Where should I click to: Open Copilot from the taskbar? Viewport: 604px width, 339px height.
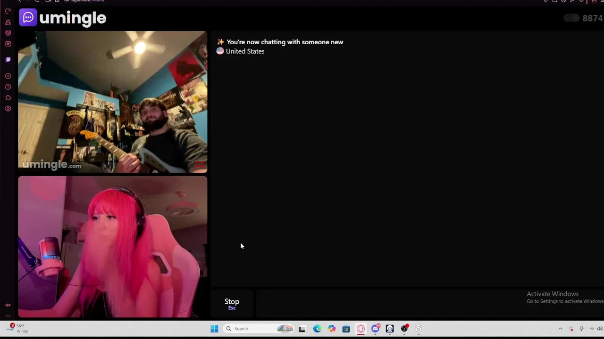(x=332, y=329)
